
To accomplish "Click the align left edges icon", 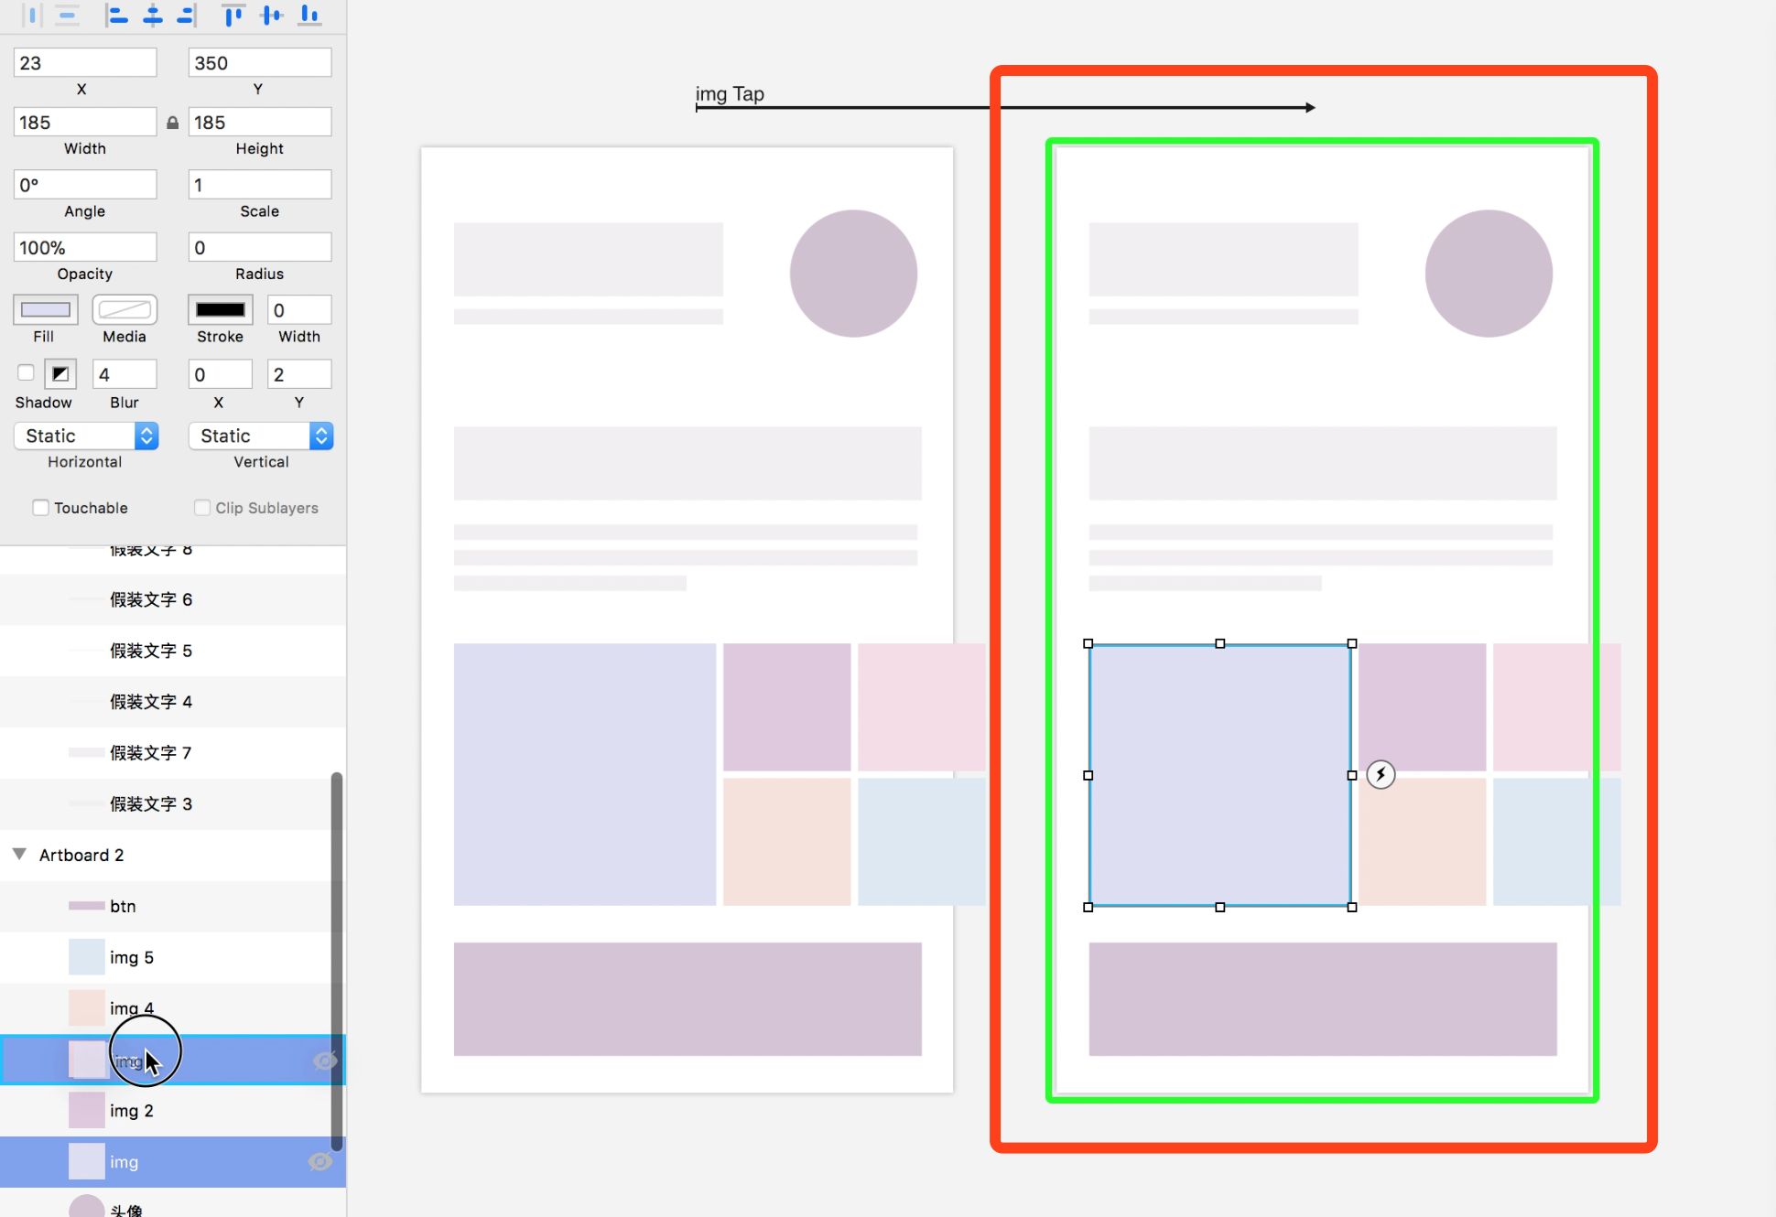I will click(x=117, y=15).
